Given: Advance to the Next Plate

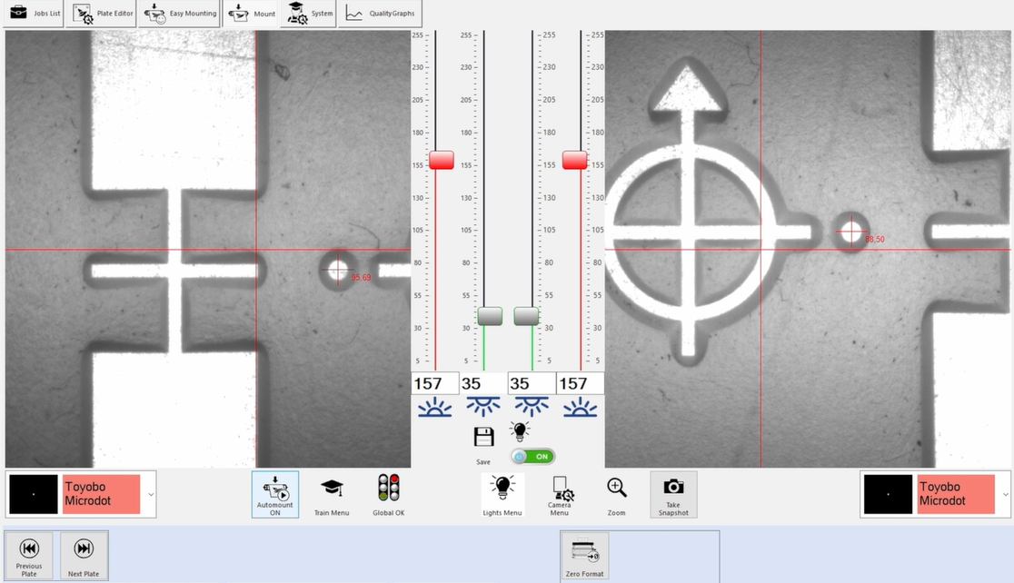Looking at the screenshot, I should coord(84,555).
